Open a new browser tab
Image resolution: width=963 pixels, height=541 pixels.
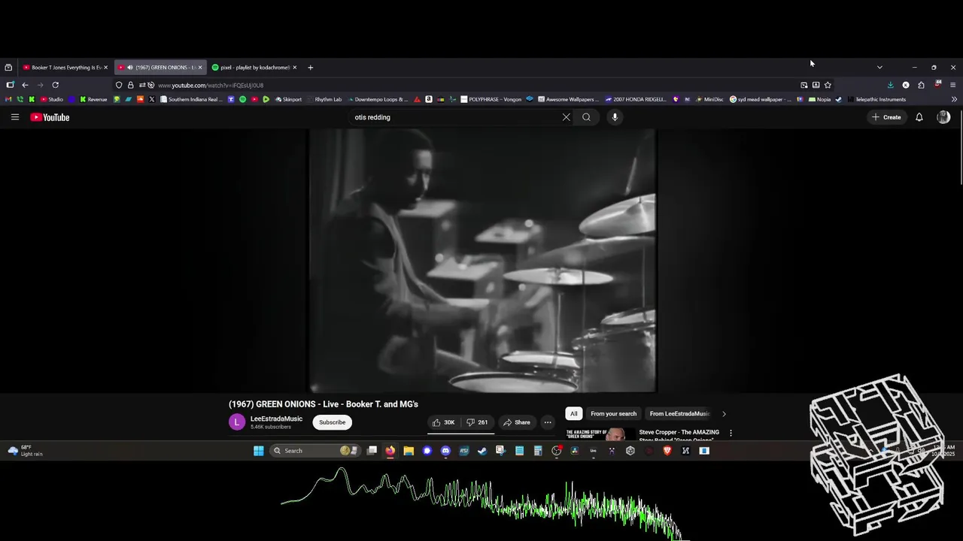pos(310,68)
